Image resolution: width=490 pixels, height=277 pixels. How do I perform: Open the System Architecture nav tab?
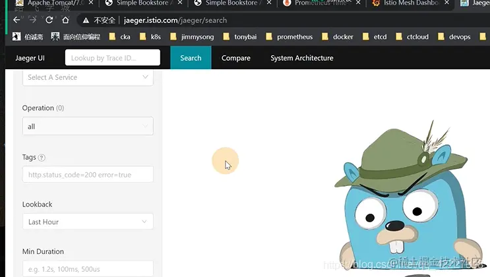[302, 58]
